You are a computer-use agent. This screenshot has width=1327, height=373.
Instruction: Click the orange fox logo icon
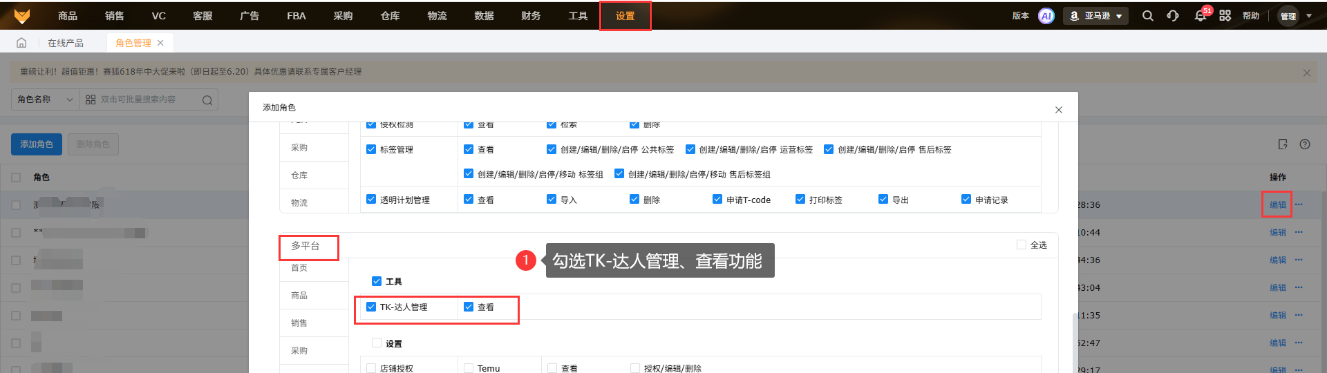coord(22,15)
